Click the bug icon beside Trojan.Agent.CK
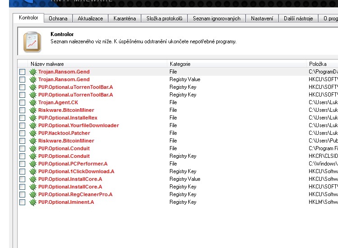The width and height of the screenshot is (338, 248). 33,102
